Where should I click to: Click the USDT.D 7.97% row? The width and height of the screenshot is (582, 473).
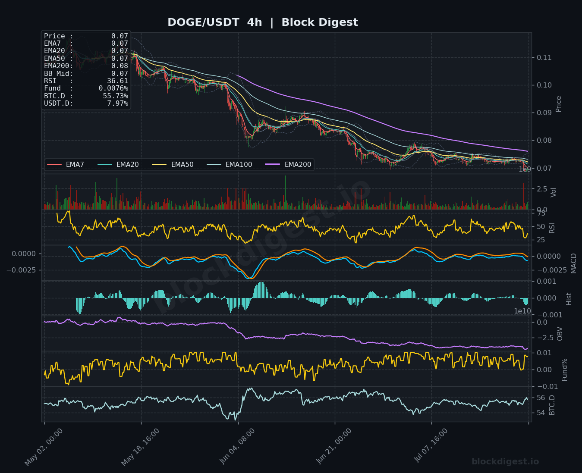click(x=86, y=103)
